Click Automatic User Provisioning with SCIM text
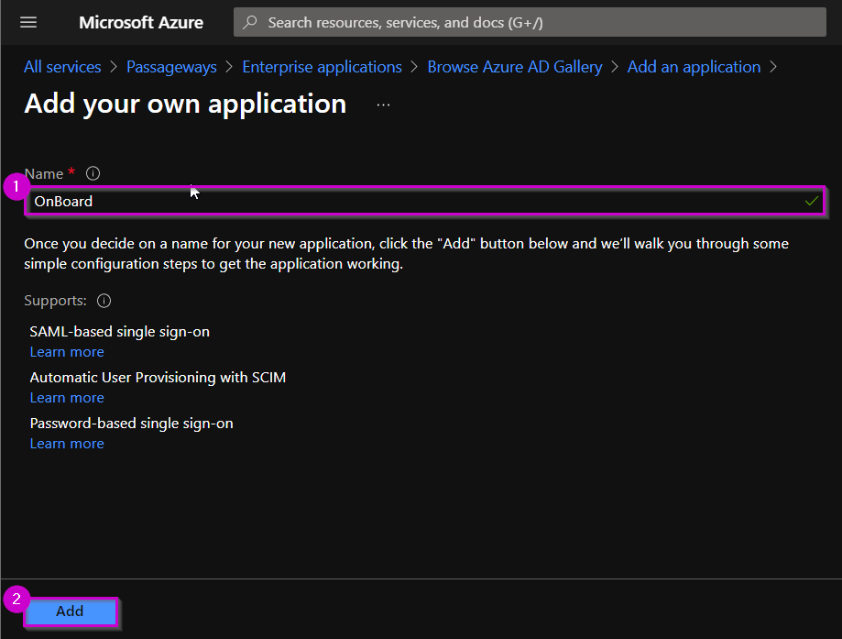Viewport: 842px width, 639px height. point(158,378)
